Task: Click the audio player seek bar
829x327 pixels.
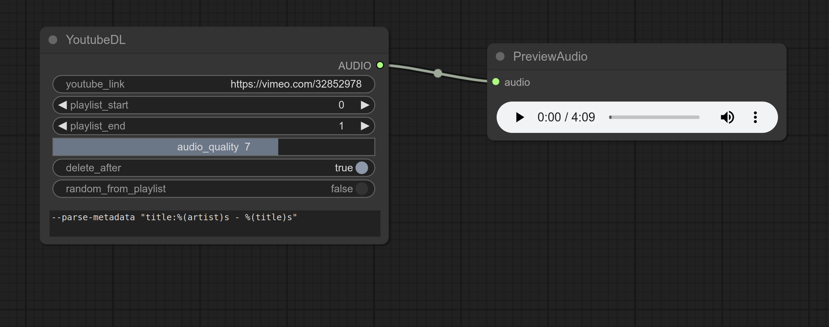Action: click(654, 117)
